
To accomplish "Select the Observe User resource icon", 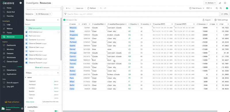I will pyautogui.click(x=26, y=47).
